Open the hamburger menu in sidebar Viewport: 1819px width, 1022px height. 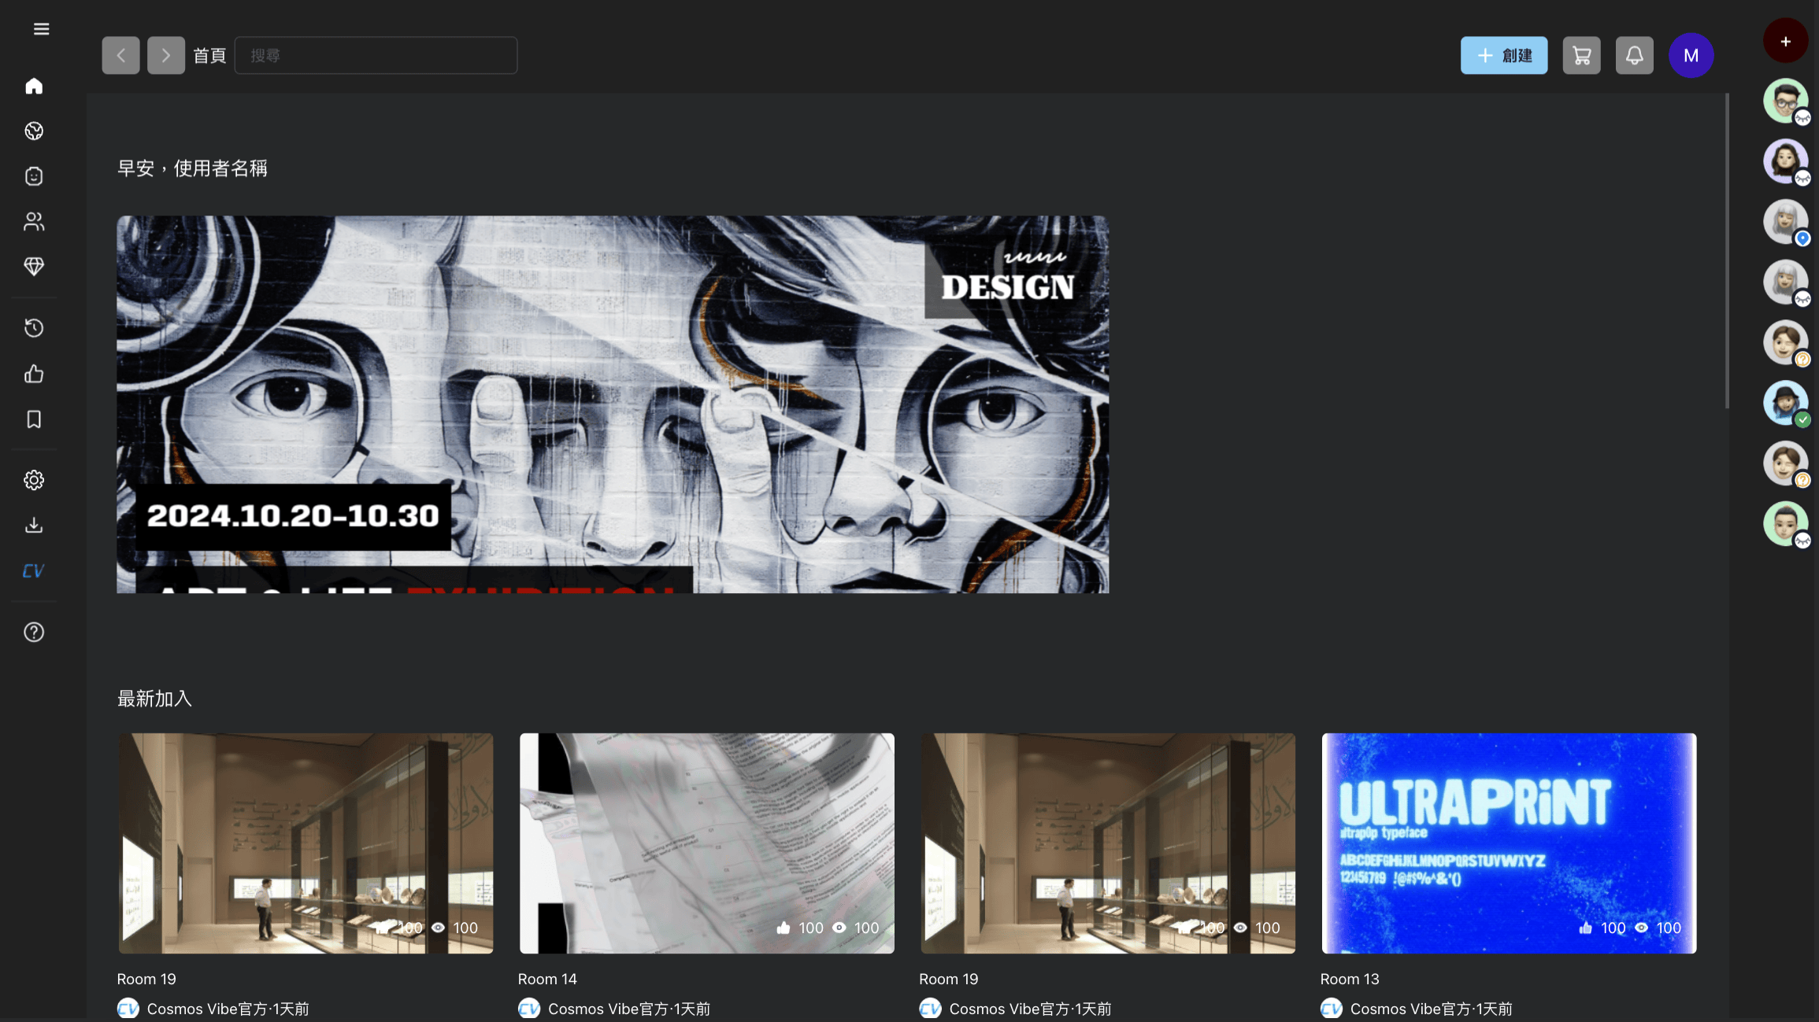41,29
